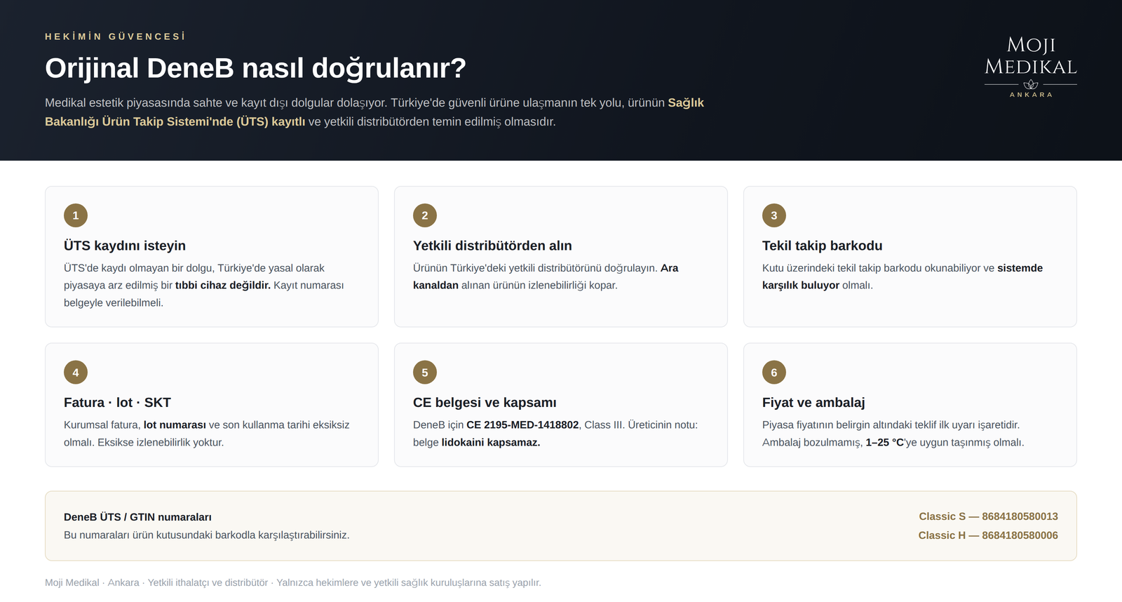1122x602 pixels.
Task: Click the 'Classic S — 8684180580013' number
Action: pyautogui.click(x=988, y=516)
